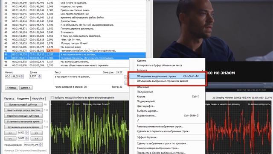Switch to the Перевод tab

9,98
